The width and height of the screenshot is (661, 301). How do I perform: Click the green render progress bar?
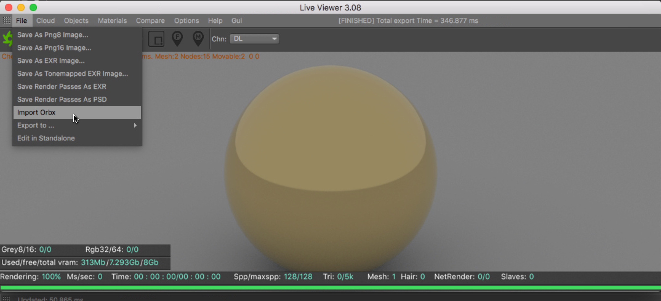click(x=330, y=288)
